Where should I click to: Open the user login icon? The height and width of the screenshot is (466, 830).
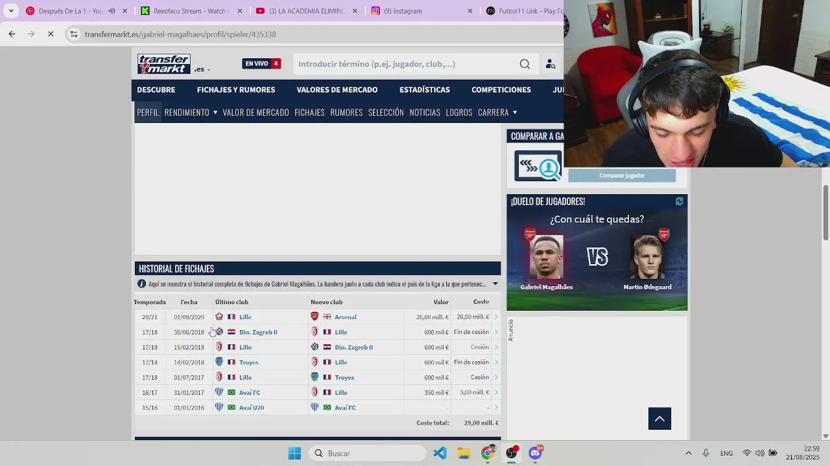pyautogui.click(x=551, y=64)
